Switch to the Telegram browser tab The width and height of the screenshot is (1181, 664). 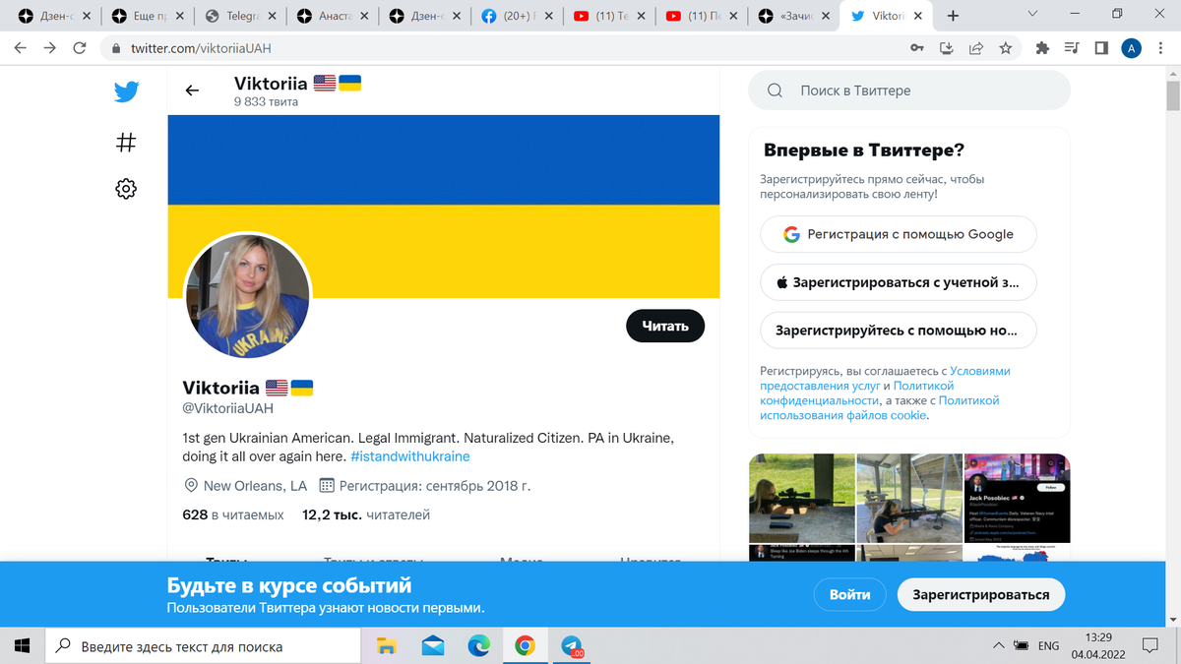240,16
